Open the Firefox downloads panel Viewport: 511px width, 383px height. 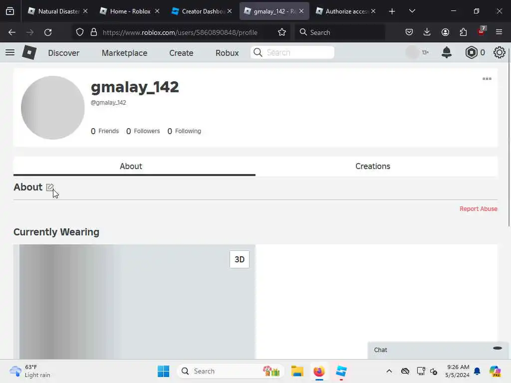(427, 32)
